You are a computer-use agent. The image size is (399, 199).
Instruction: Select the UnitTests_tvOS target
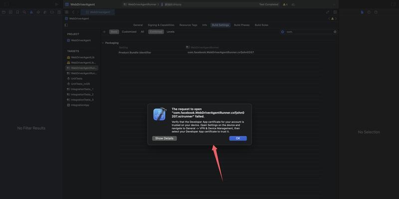[x=78, y=84]
